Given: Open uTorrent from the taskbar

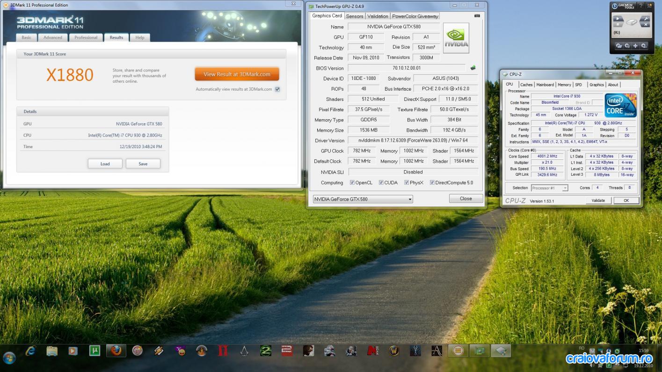Looking at the screenshot, I should point(95,351).
